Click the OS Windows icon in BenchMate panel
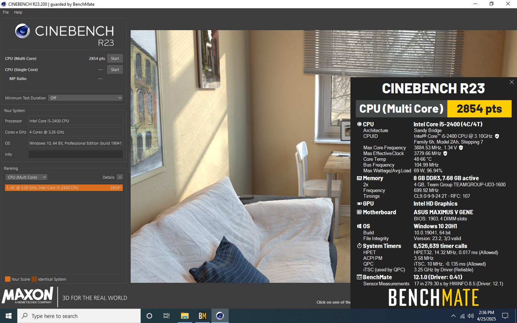The image size is (517, 323). tap(359, 226)
